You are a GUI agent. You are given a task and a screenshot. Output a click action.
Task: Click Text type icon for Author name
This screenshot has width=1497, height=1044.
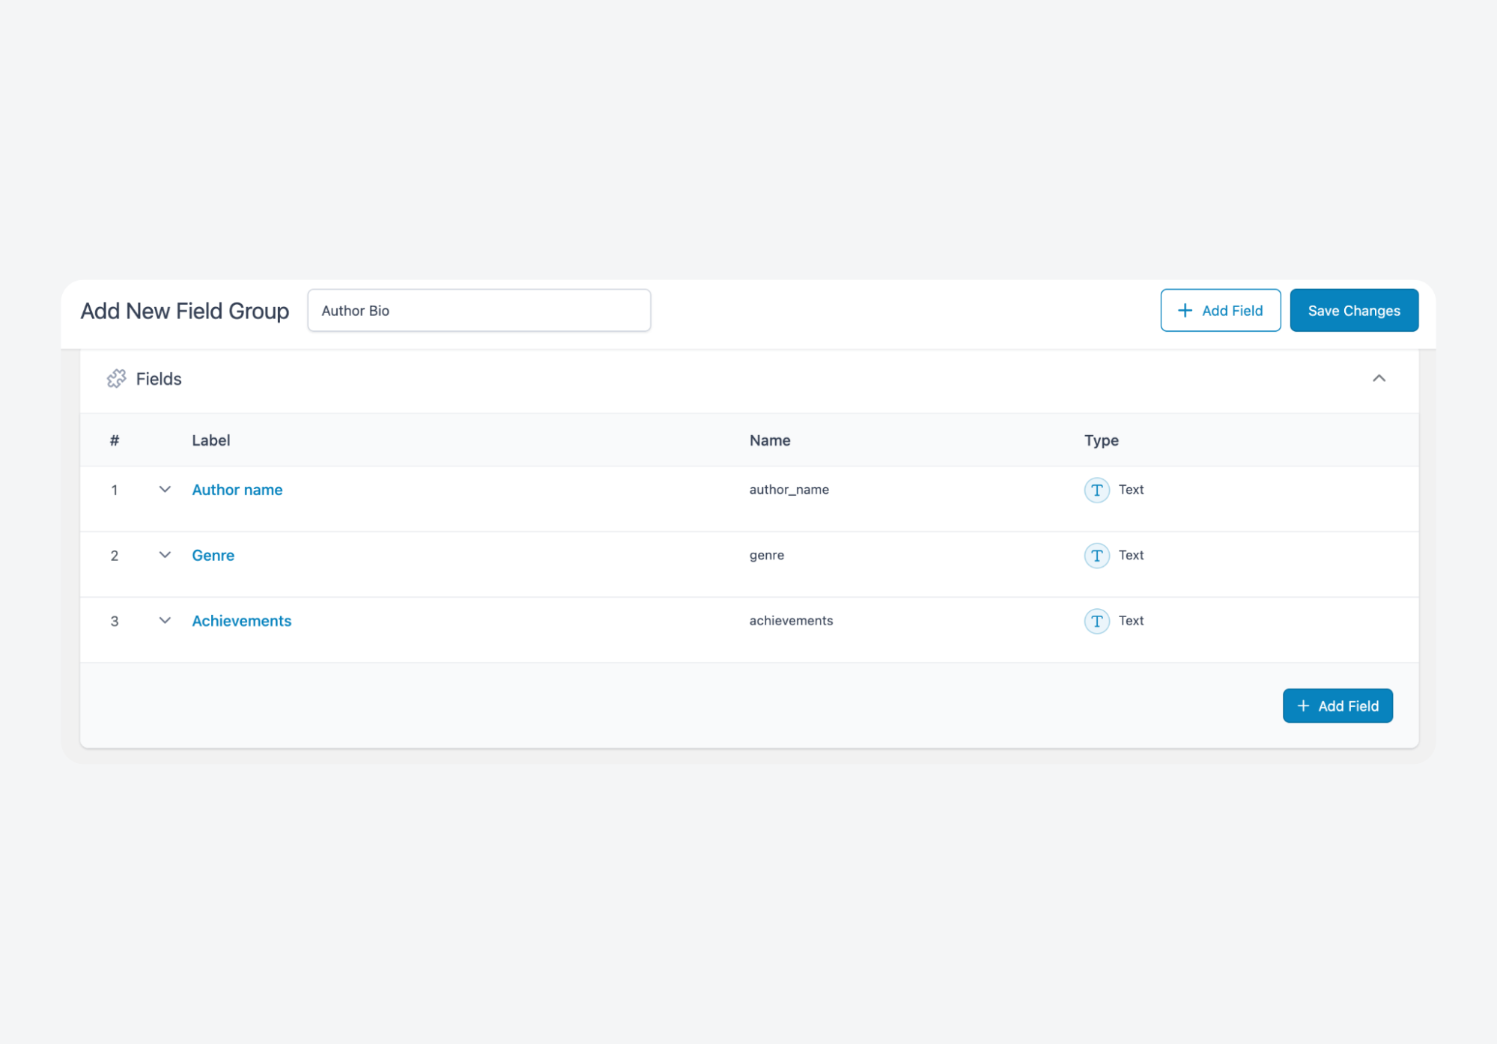pyautogui.click(x=1096, y=490)
